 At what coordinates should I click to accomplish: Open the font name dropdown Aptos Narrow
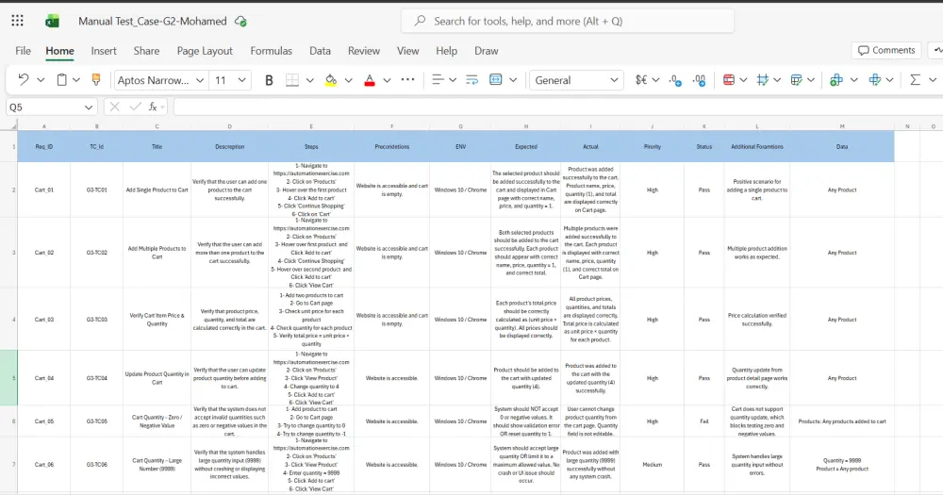coord(160,80)
